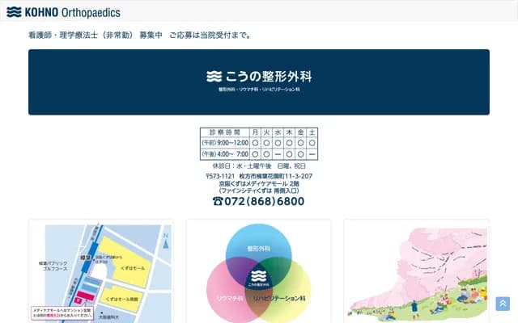This screenshot has height=323, width=518.
Task: Click the address 枚方市楠葉花園町11-3-207
Action: tap(277, 176)
